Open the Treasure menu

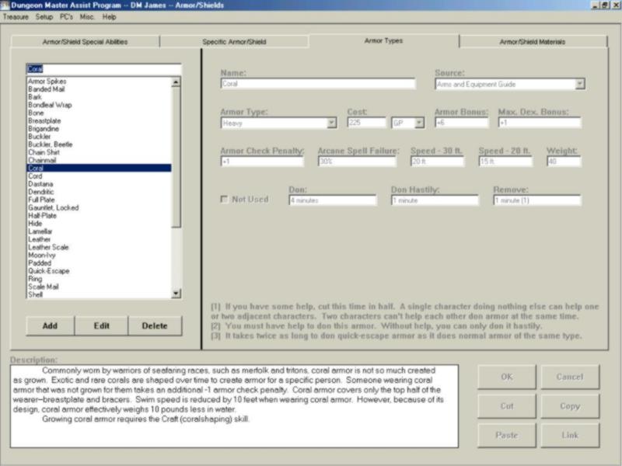(x=16, y=16)
